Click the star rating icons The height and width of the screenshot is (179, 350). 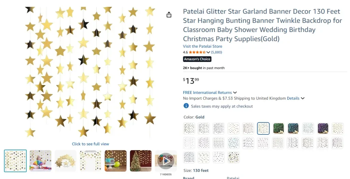[197, 52]
